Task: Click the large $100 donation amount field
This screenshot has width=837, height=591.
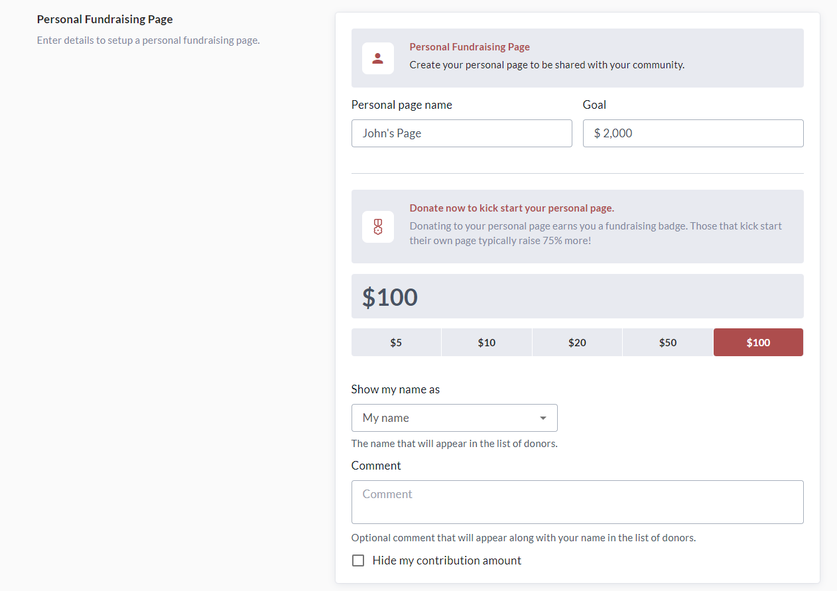Action: tap(577, 296)
